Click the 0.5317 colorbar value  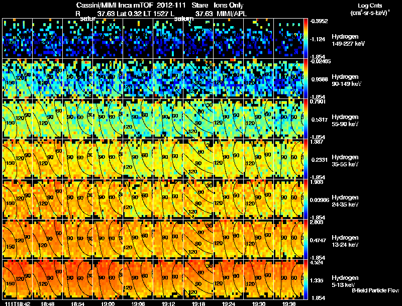point(320,120)
